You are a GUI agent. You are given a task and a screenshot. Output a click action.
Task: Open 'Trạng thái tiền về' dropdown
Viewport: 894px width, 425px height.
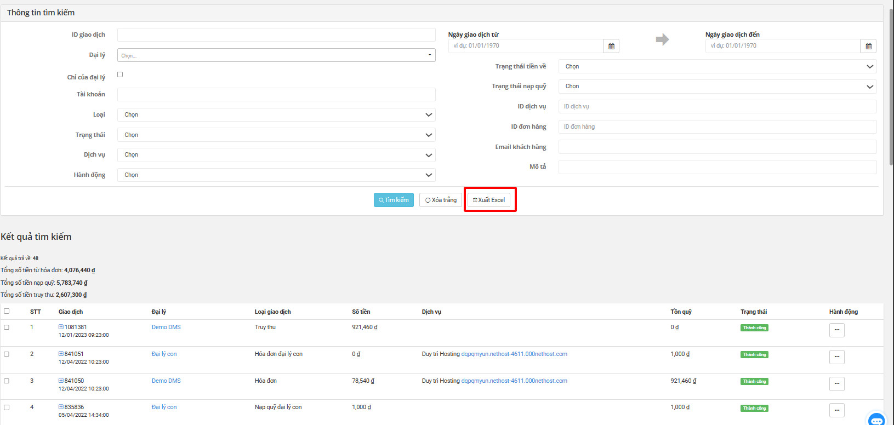pos(718,66)
